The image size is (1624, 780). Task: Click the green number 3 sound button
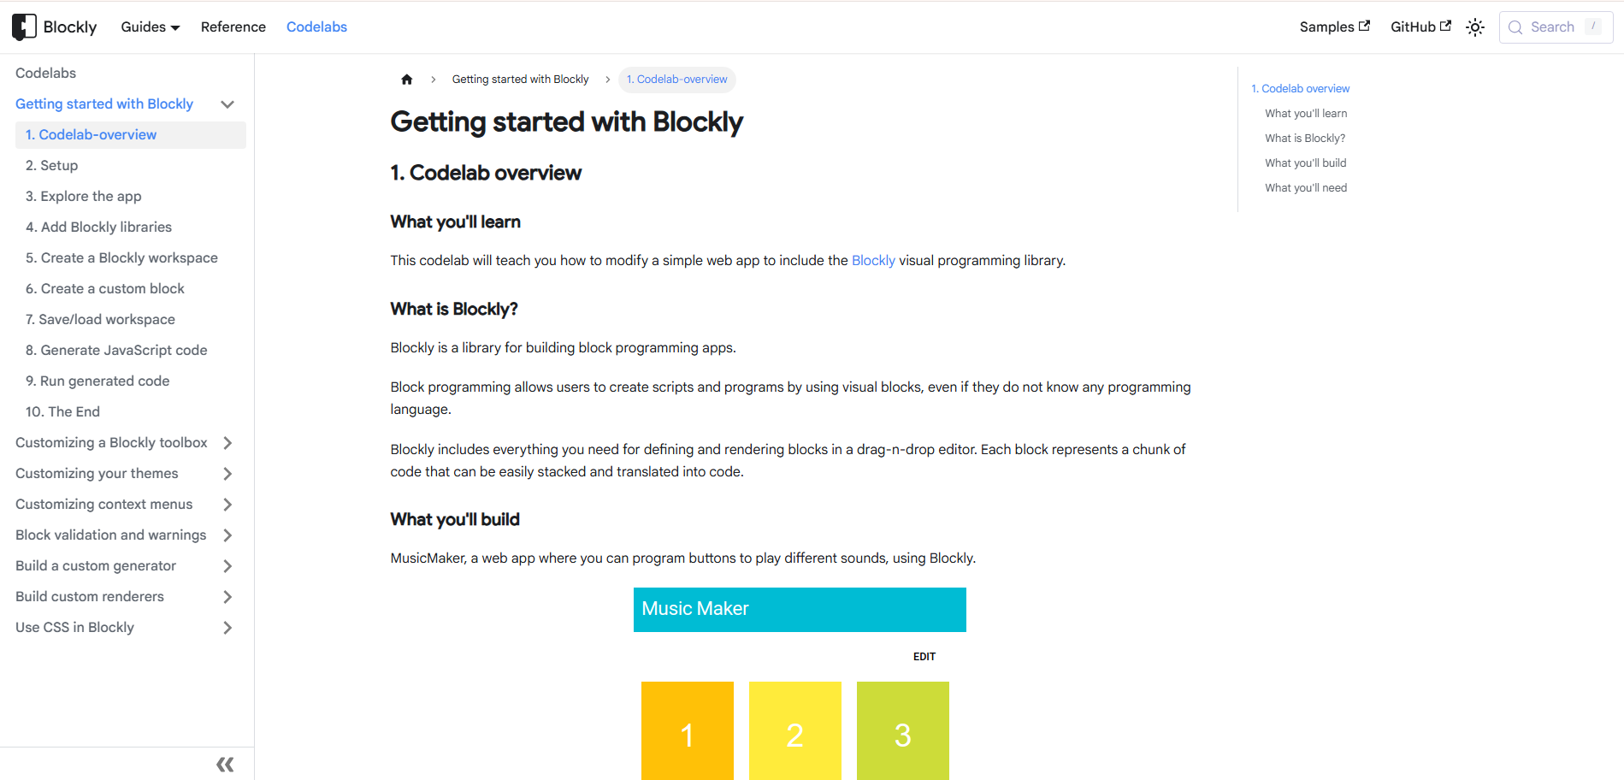click(902, 731)
